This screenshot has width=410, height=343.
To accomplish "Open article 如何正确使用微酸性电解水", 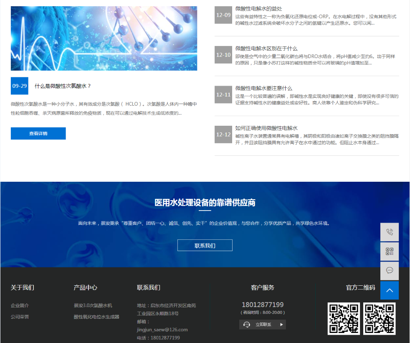I will pyautogui.click(x=266, y=128).
